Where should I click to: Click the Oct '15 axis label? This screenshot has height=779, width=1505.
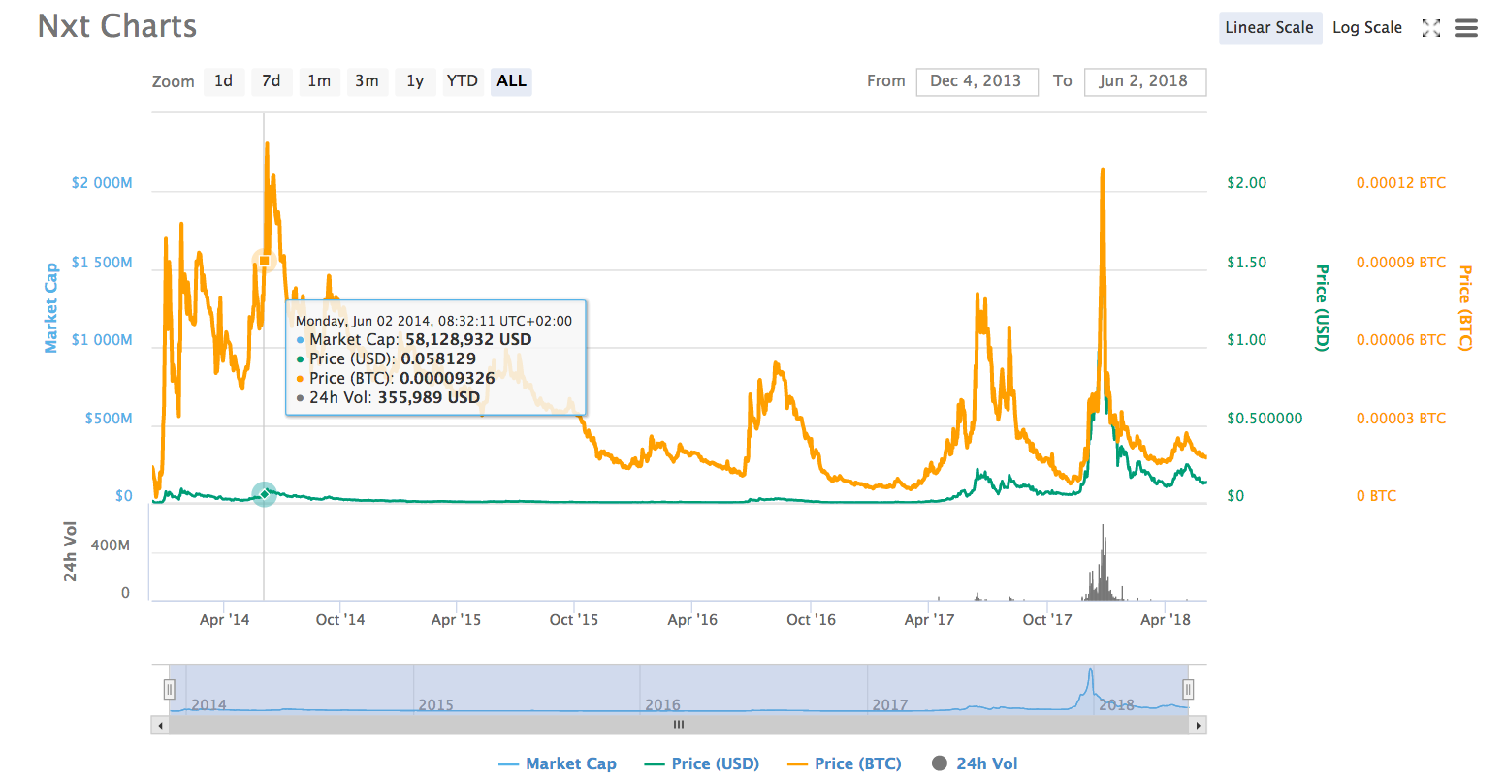coord(574,620)
